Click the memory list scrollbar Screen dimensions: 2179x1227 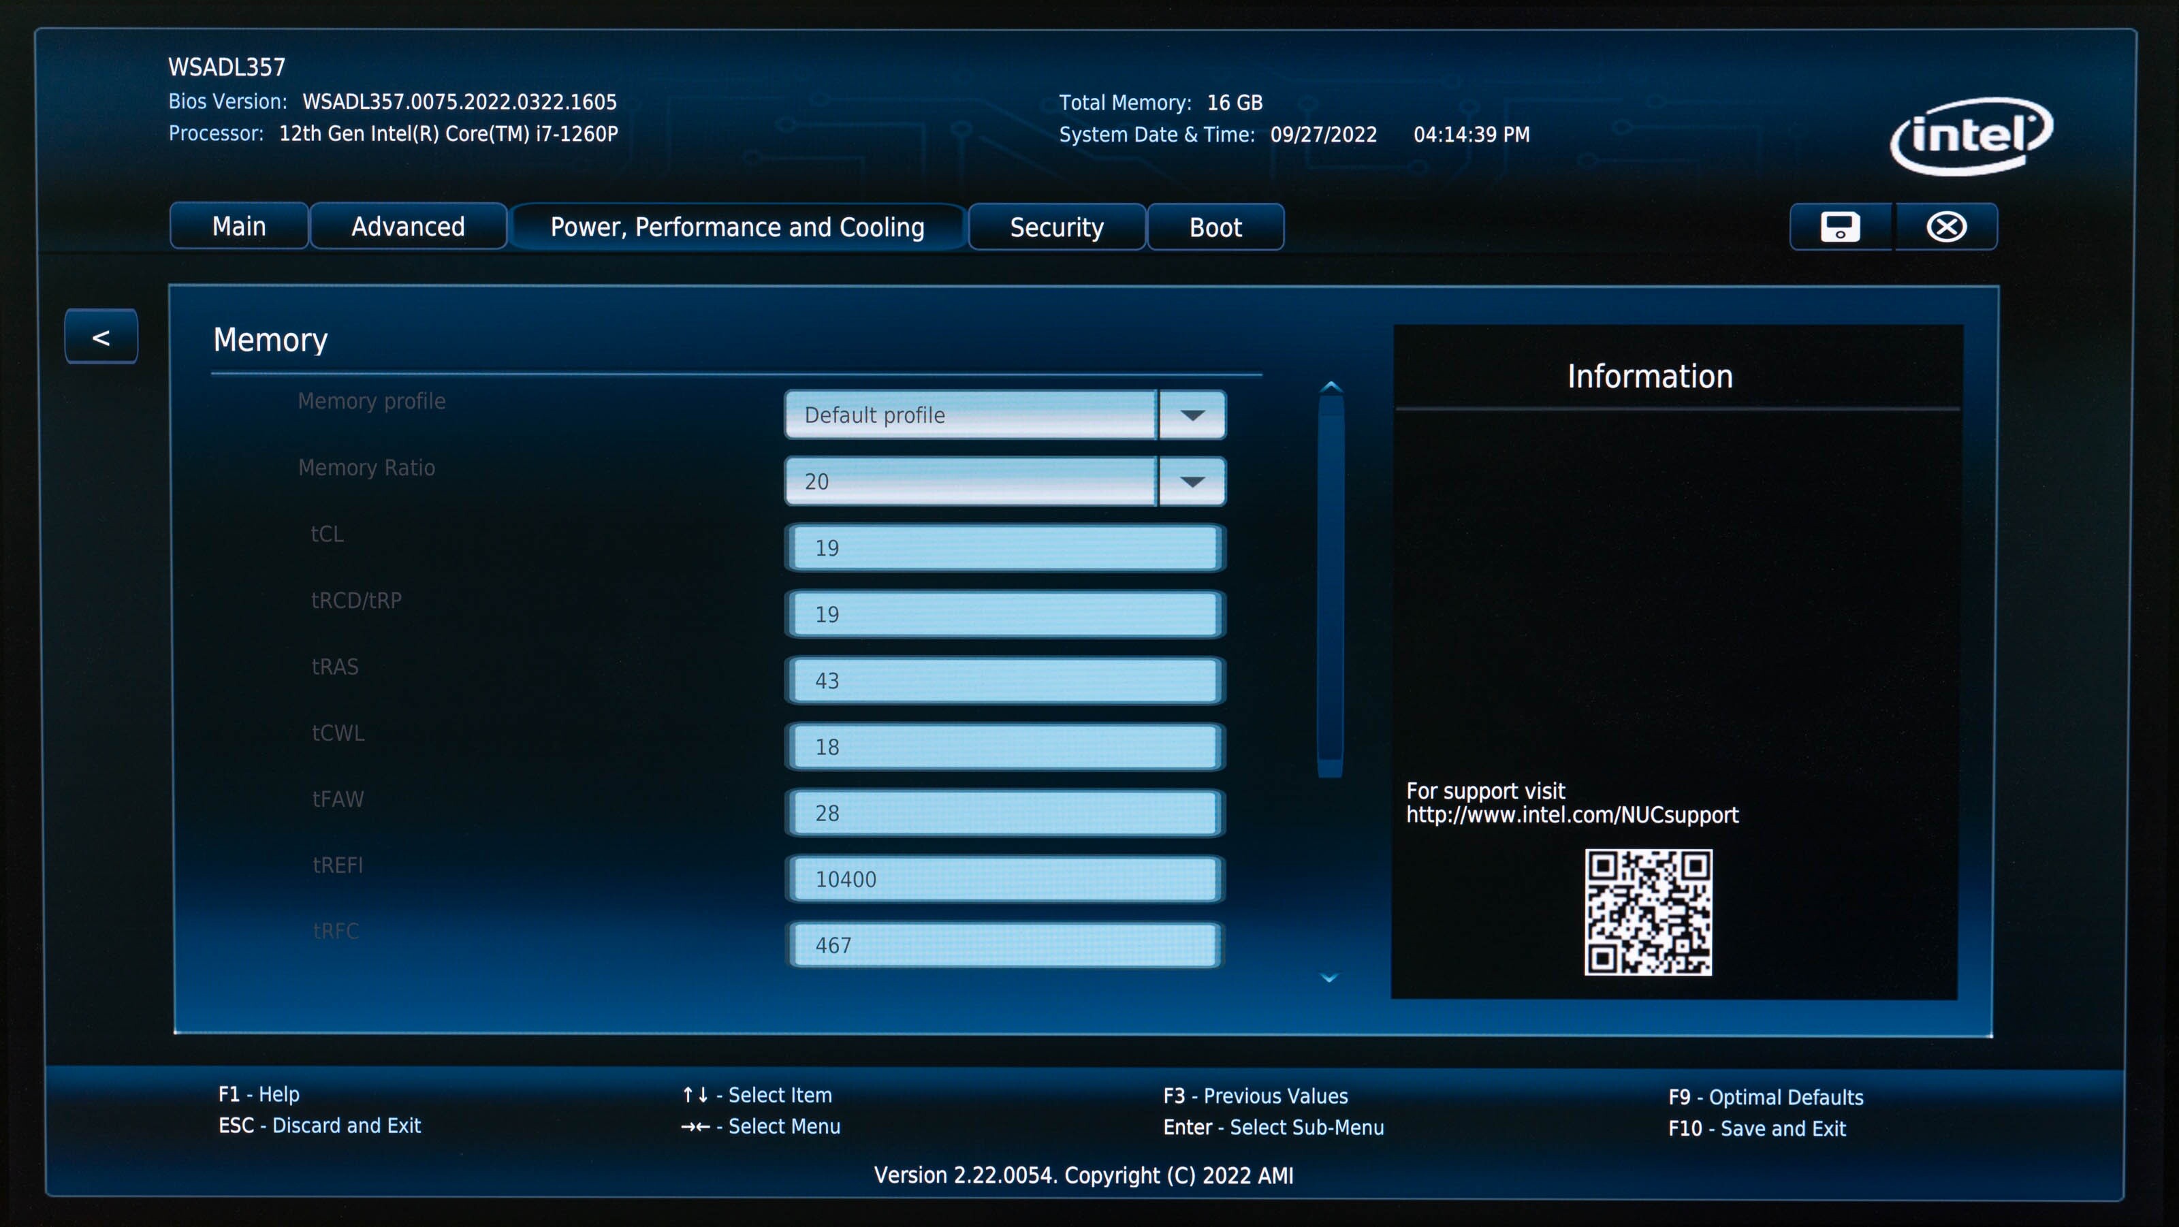point(1331,584)
